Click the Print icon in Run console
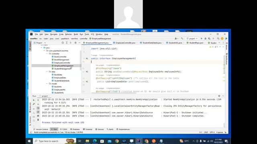The height and width of the screenshot is (144, 257). click(x=38, y=116)
